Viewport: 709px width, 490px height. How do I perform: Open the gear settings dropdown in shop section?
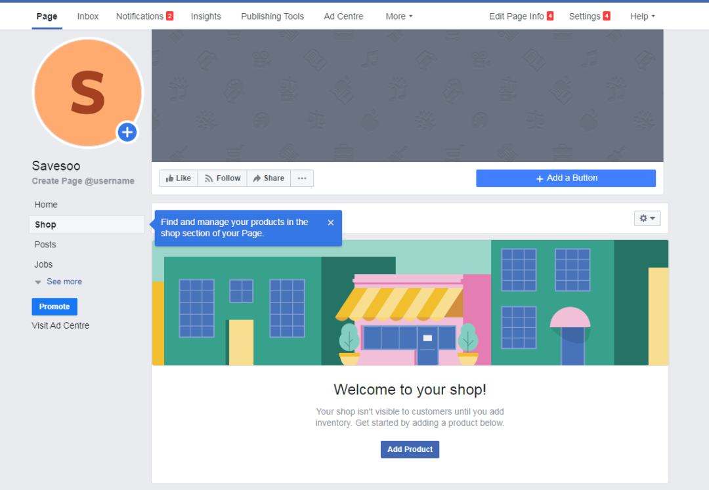647,218
